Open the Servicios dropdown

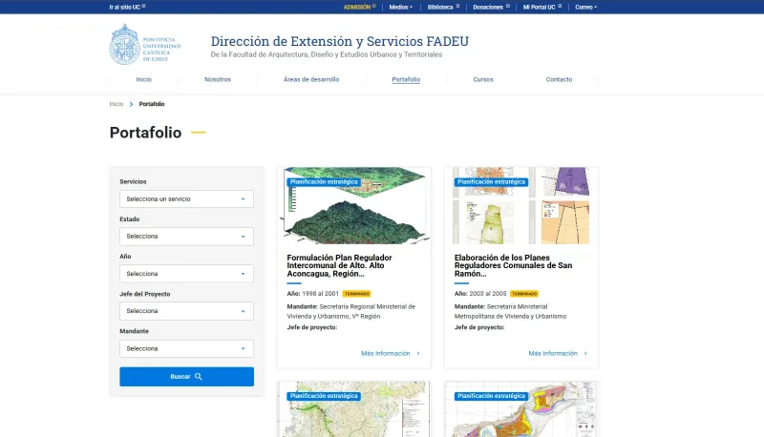tap(186, 199)
